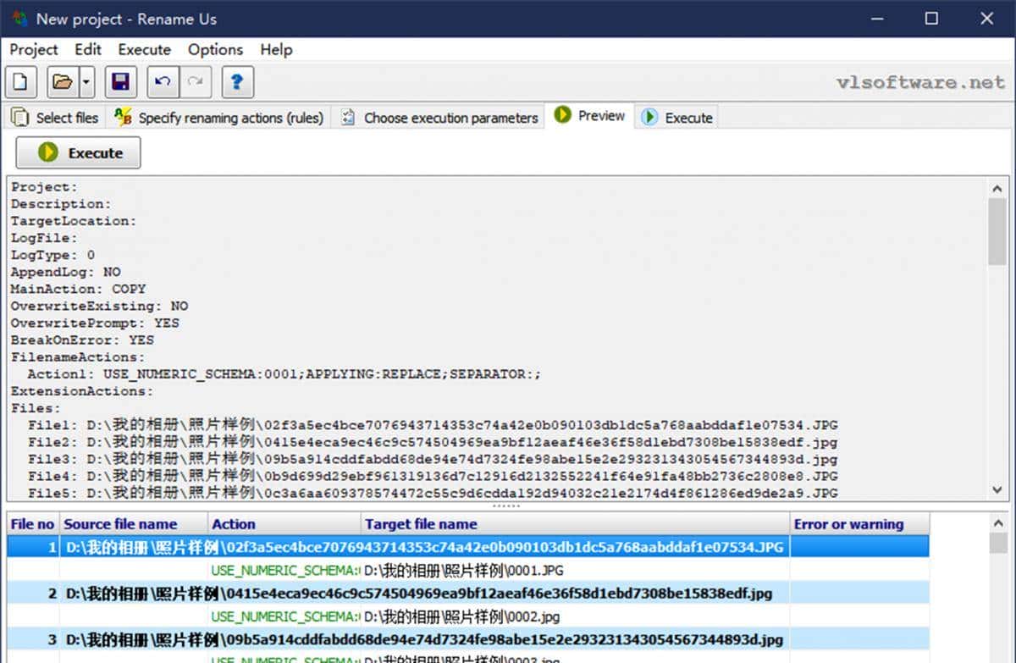Click the Target file name column header
The height and width of the screenshot is (663, 1016).
421,524
